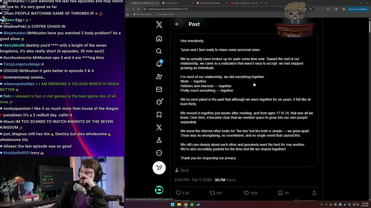The width and height of the screenshot is (371, 208).
Task: Open the ARC Raiders Event T... bookmark
Action: [x=165, y=14]
